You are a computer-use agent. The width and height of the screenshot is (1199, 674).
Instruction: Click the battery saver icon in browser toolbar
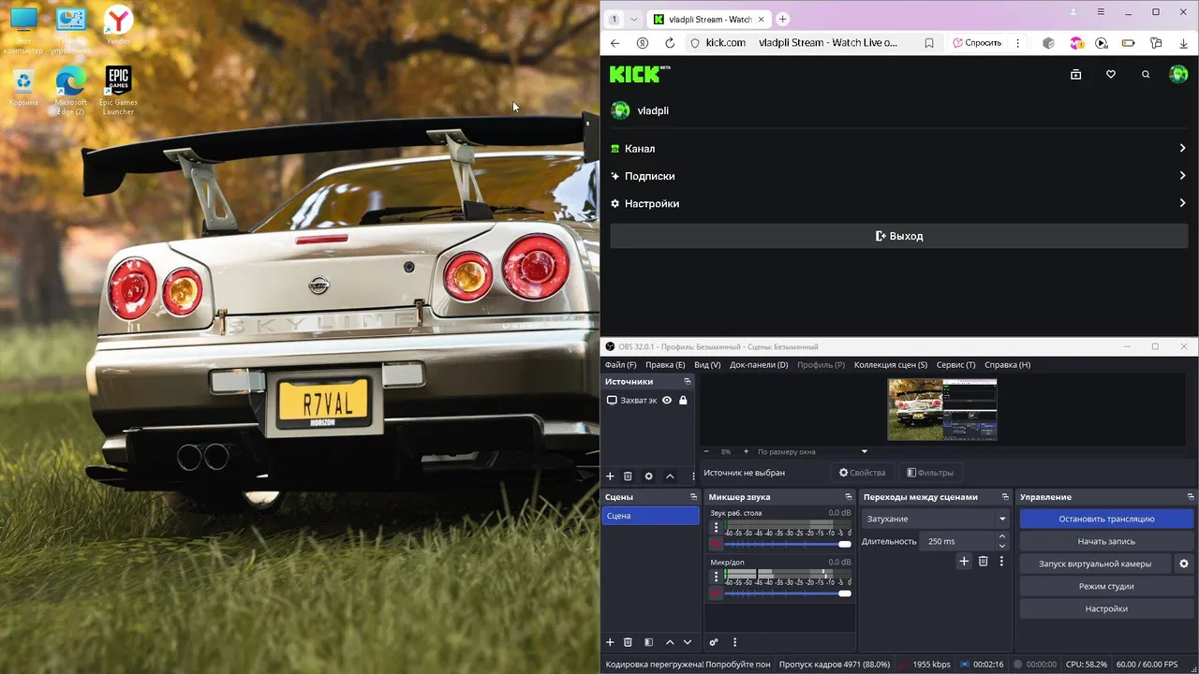click(x=1129, y=43)
